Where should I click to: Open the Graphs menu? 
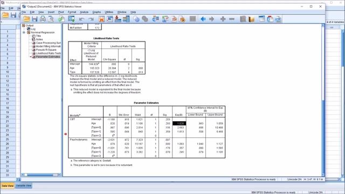pos(96,12)
